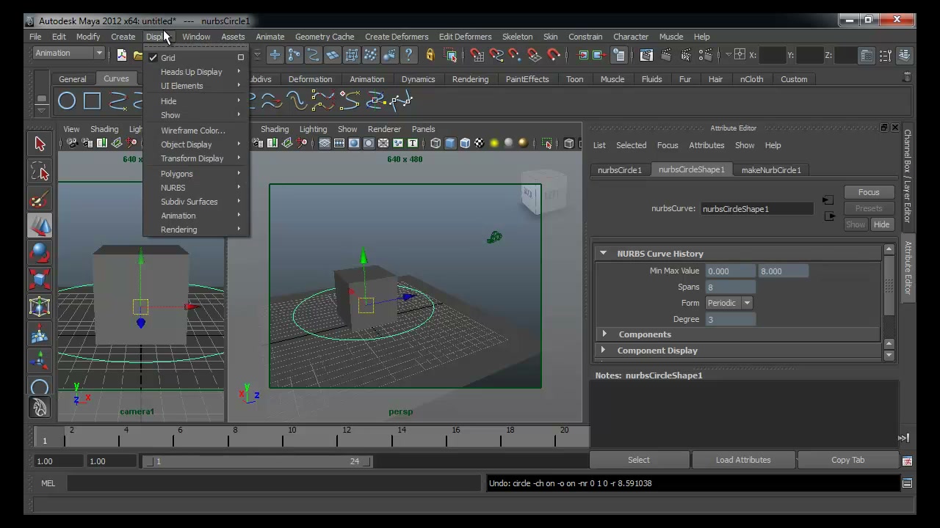940x528 pixels.
Task: Expand Transform Display submenu
Action: [196, 158]
